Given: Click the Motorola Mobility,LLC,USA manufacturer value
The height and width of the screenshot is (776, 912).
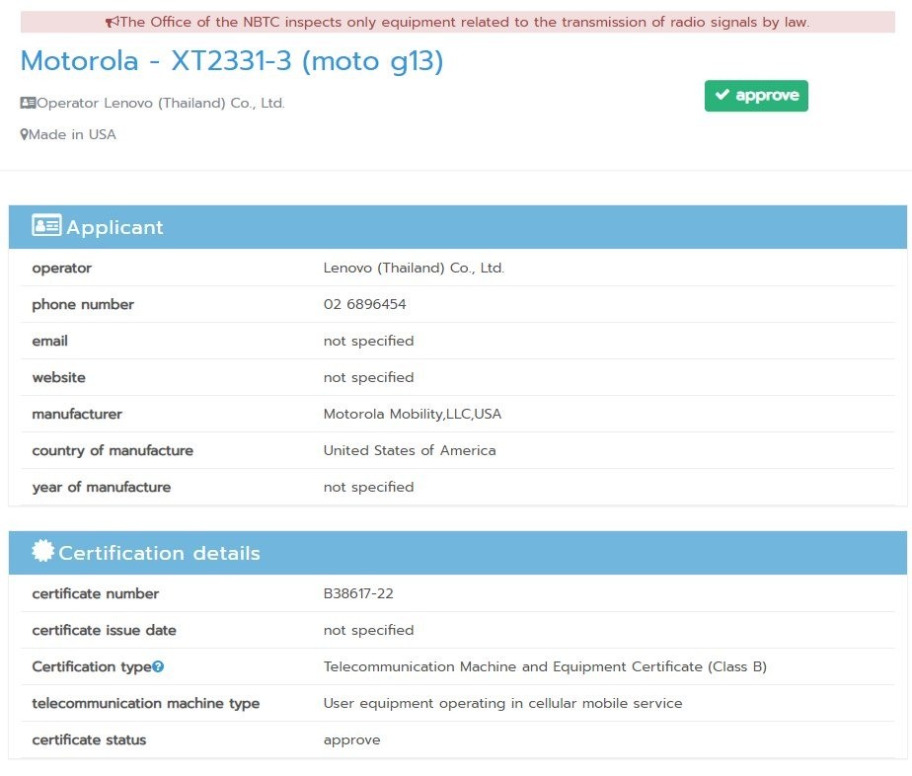Looking at the screenshot, I should coord(413,414).
